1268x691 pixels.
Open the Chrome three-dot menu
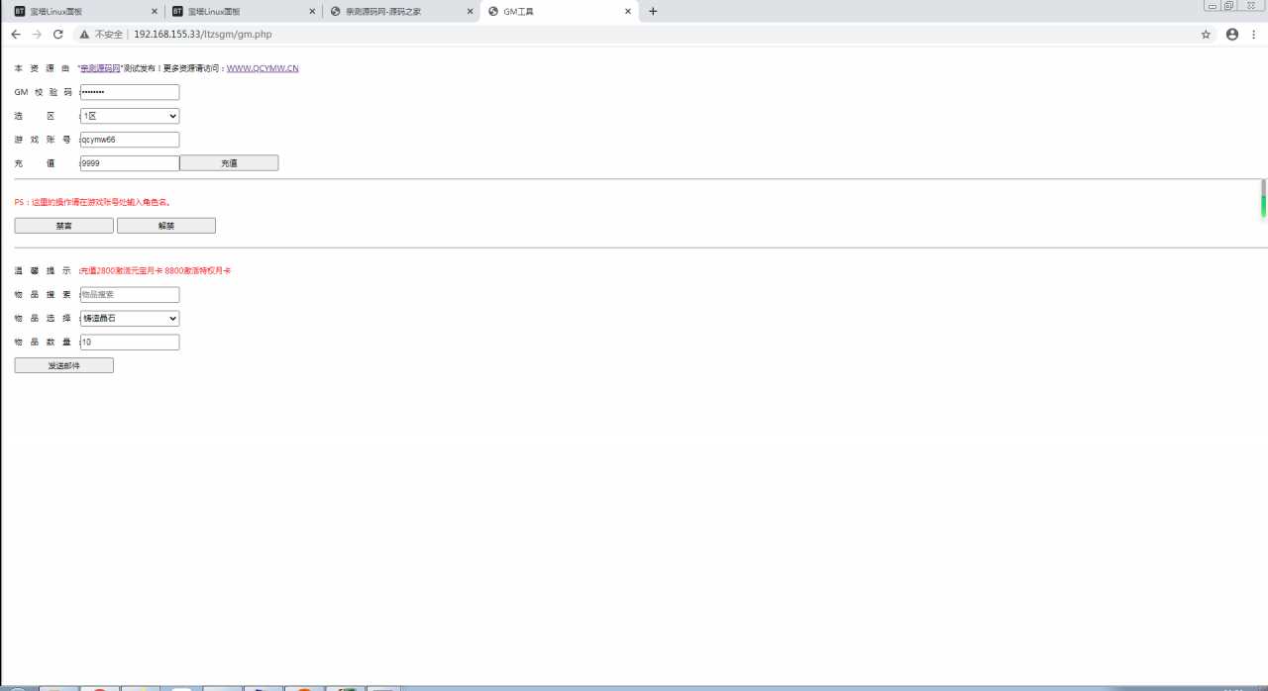[x=1255, y=34]
